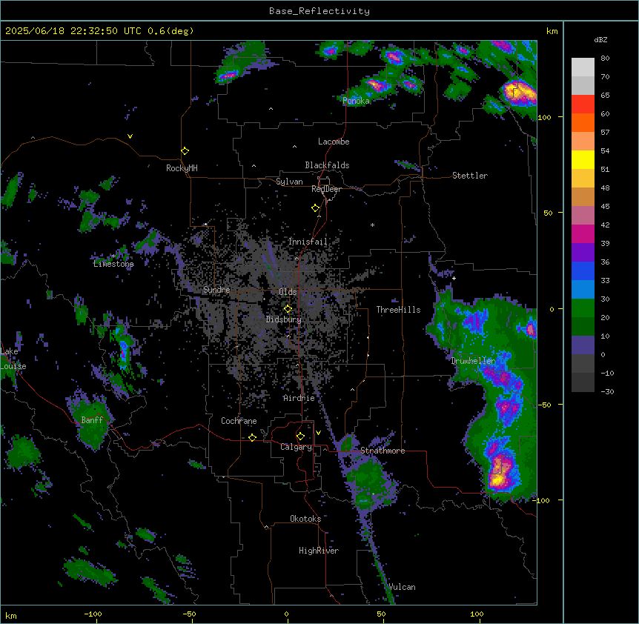Click the Didsbury label
Viewport: 639px width, 624px height.
[x=284, y=319]
